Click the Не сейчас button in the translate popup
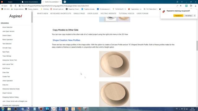The width and height of the screenshot is (198, 111). coord(188,16)
